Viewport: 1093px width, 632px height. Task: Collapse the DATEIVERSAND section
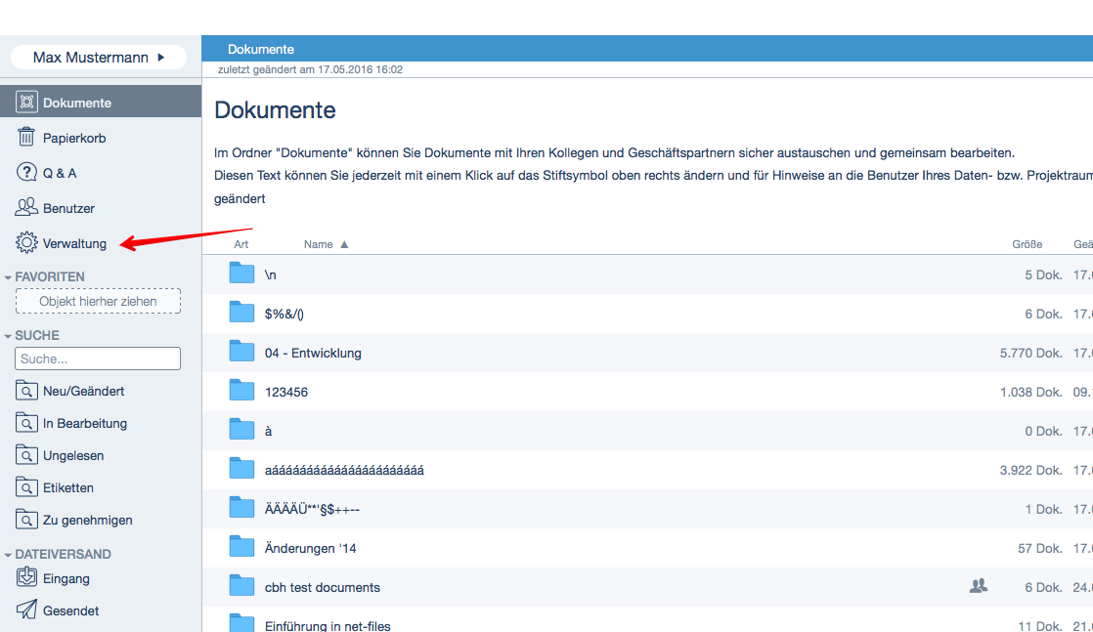[x=9, y=555]
